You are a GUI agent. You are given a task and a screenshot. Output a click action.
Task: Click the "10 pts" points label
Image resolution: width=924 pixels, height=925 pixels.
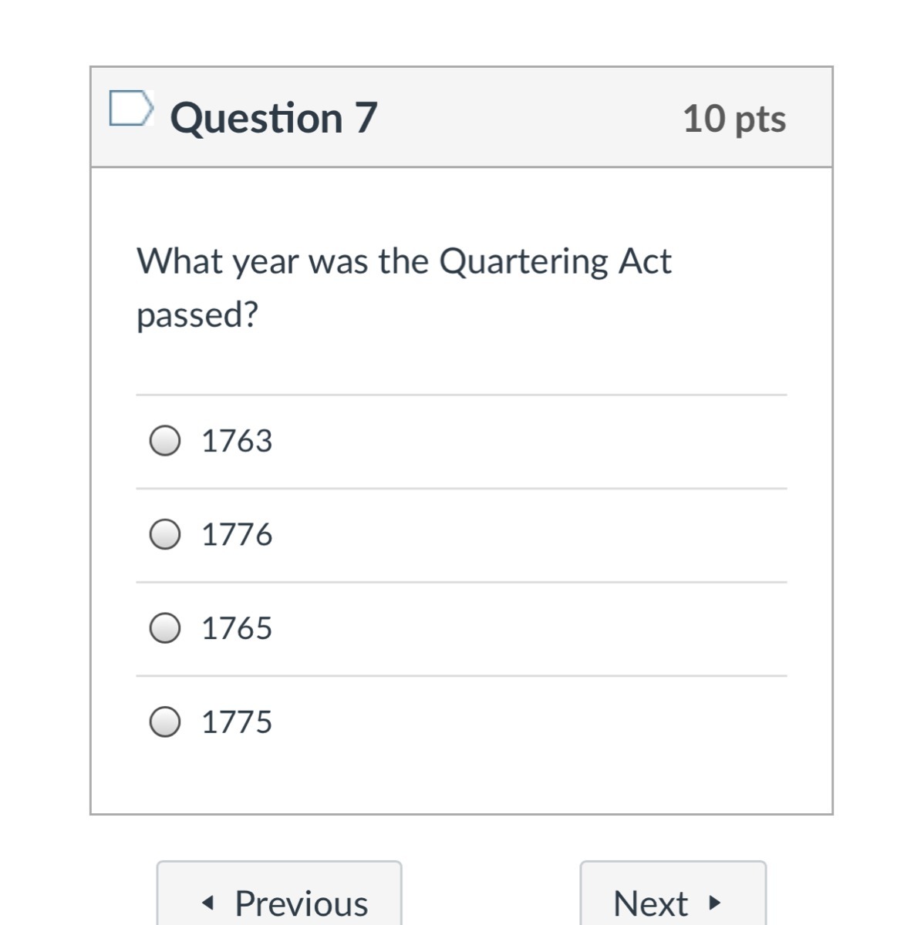pos(734,119)
